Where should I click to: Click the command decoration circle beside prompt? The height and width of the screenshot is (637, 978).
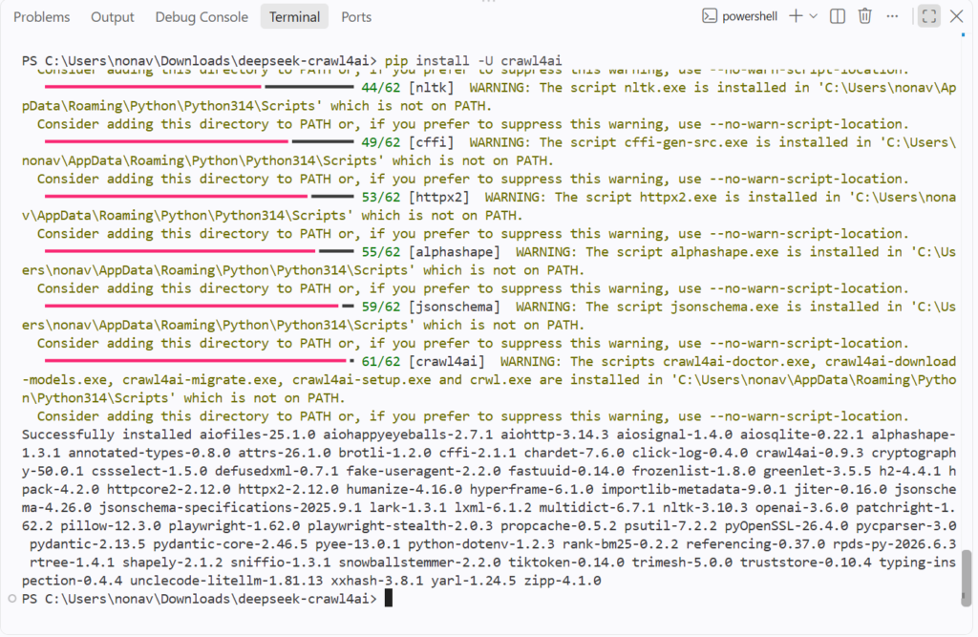click(11, 598)
